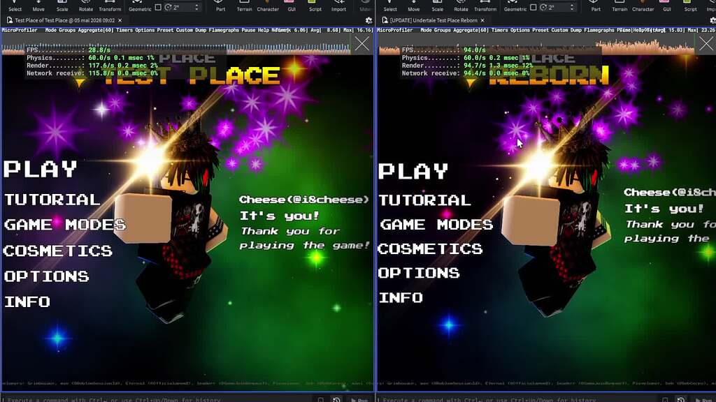Adjust rotation increment stepper in right window
Image resolution: width=716 pixels, height=402 pixels.
(x=572, y=7)
